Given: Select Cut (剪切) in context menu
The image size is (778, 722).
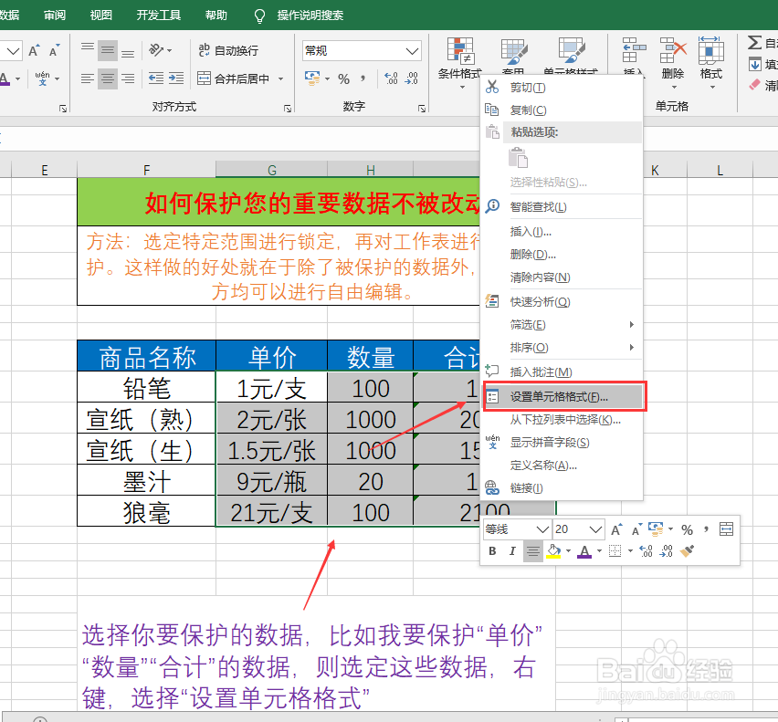Looking at the screenshot, I should point(562,88).
